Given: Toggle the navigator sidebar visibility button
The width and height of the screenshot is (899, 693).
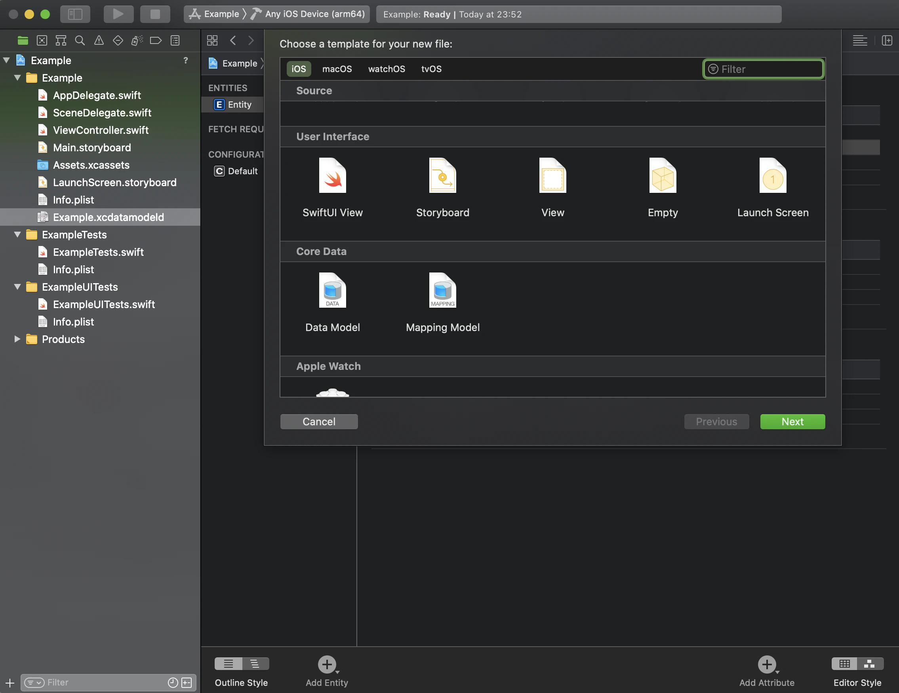Looking at the screenshot, I should (x=75, y=14).
